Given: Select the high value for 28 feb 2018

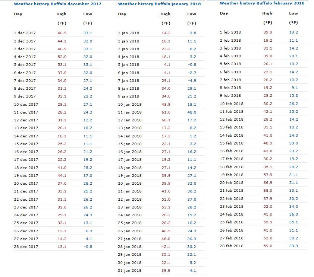Looking at the screenshot, I should pos(268,246).
